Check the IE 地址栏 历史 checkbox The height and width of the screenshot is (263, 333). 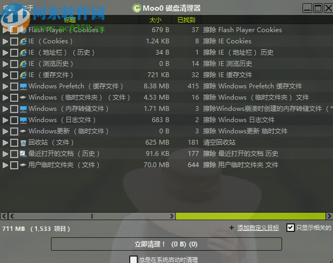[14, 52]
